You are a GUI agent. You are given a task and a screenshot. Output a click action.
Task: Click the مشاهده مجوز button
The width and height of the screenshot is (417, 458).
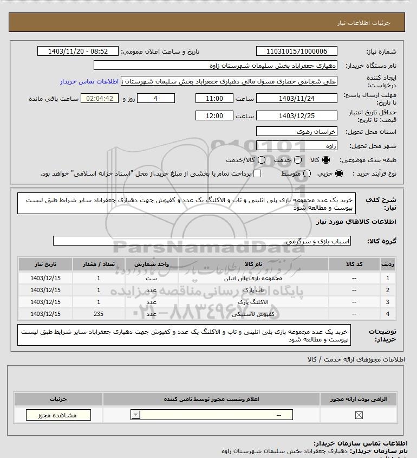pos(58,415)
